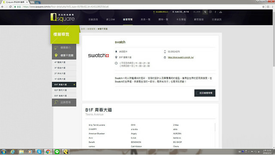The image size is (275, 155).
Task: Click the 電子報 newsletter link in top bar
Action: [x=180, y=12]
